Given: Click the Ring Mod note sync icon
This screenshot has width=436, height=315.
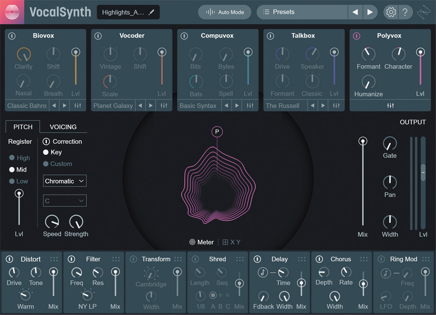Looking at the screenshot, I should pyautogui.click(x=386, y=273).
